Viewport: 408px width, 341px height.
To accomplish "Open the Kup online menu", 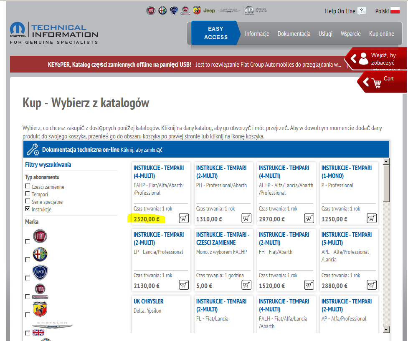I will pos(381,34).
